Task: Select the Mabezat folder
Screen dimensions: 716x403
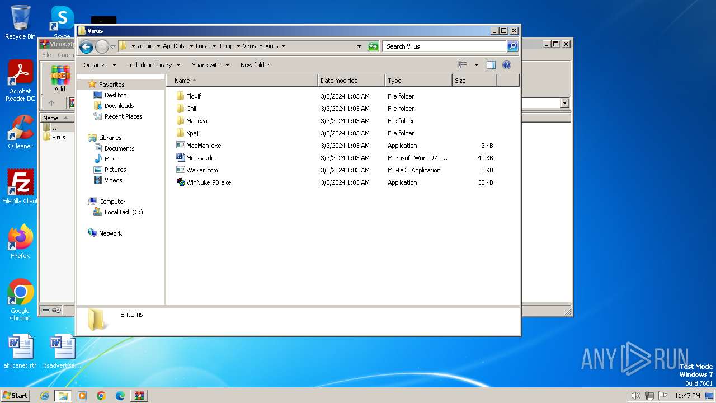Action: (x=198, y=121)
